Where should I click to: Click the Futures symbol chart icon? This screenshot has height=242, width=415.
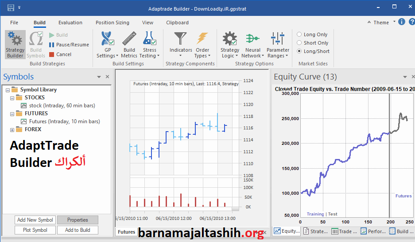[x=23, y=121]
